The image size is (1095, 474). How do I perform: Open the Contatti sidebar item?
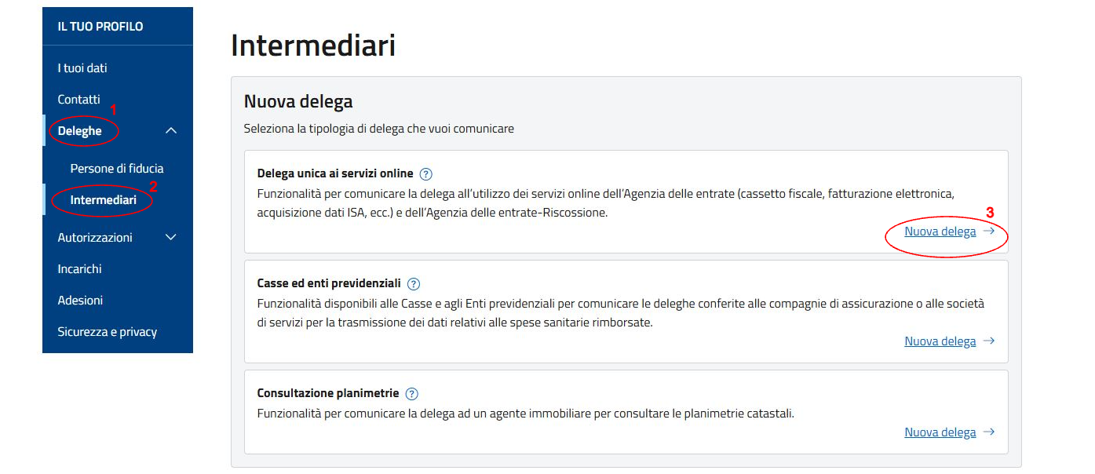pos(78,99)
